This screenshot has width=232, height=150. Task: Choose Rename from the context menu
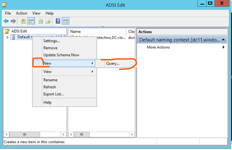point(65,80)
